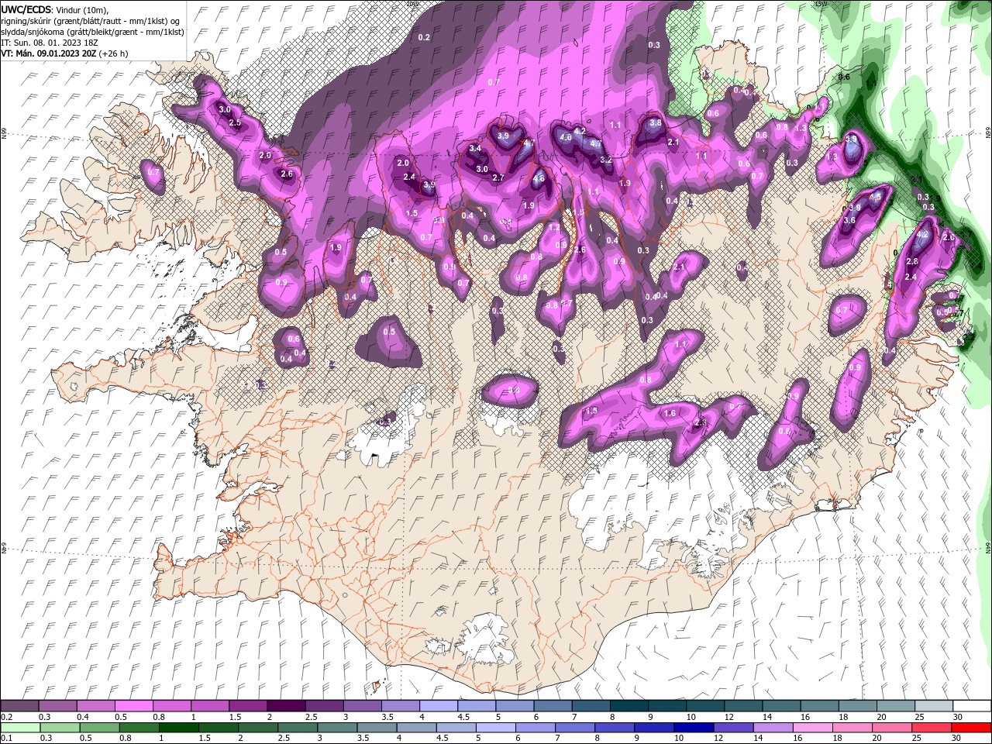Click the 3.8 snowfall value on the map

click(656, 122)
